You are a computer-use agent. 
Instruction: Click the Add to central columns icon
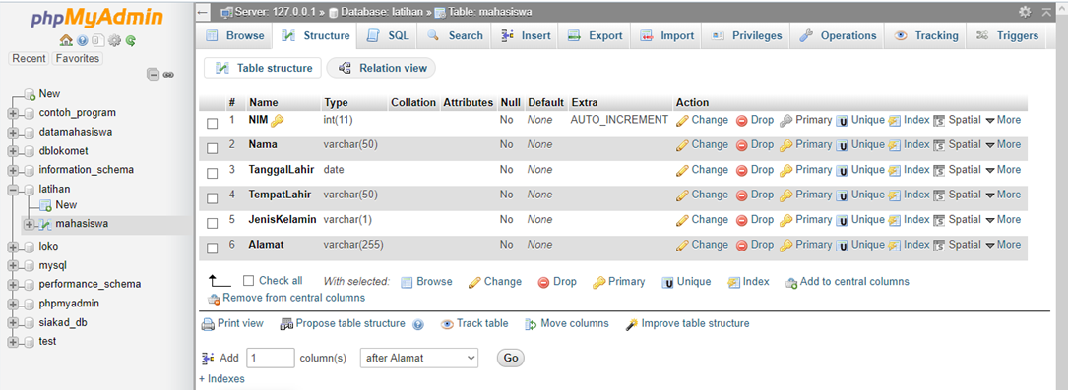790,283
